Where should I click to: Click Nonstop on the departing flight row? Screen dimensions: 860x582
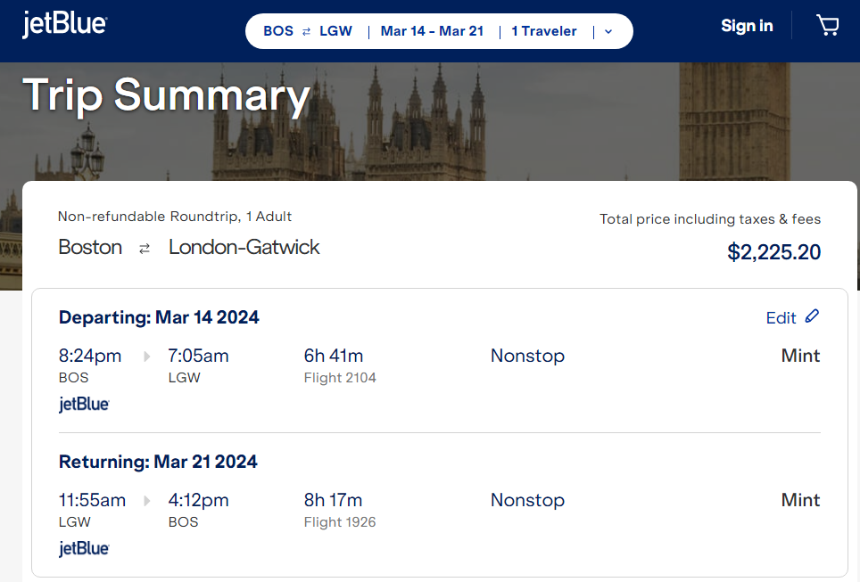(x=527, y=355)
